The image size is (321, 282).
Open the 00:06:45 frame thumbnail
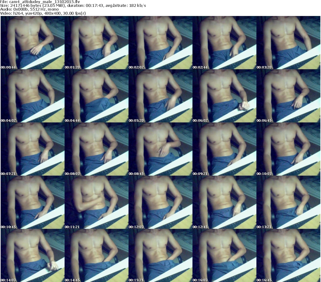pos(288,96)
